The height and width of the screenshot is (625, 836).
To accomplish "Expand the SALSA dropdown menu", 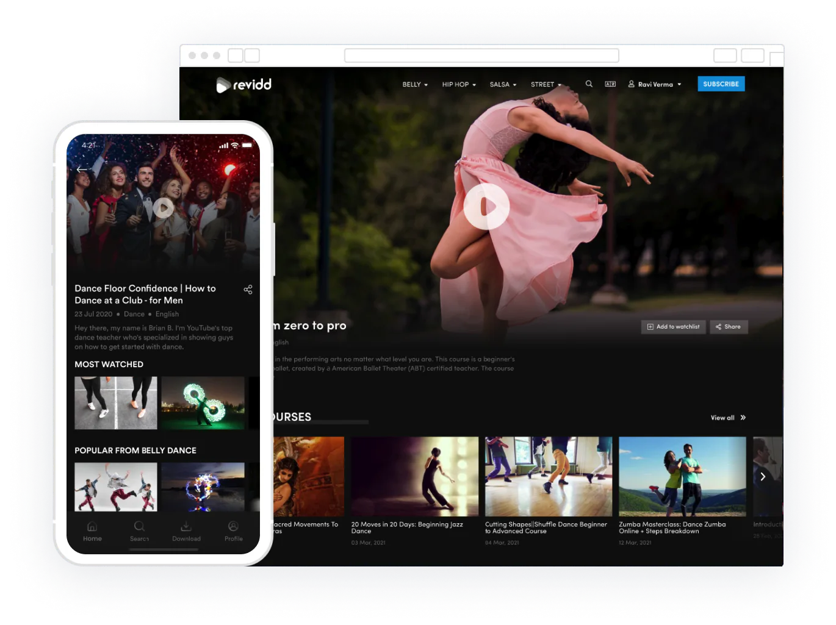I will [x=503, y=85].
